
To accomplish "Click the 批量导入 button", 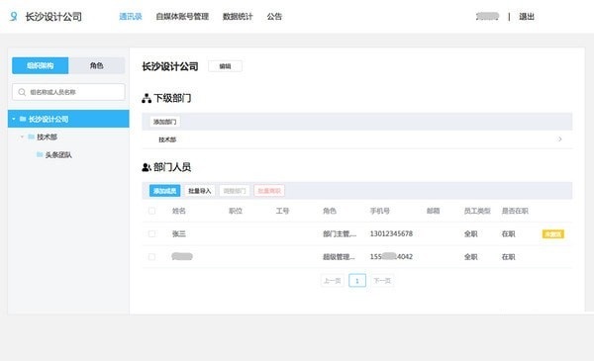I will [x=200, y=191].
